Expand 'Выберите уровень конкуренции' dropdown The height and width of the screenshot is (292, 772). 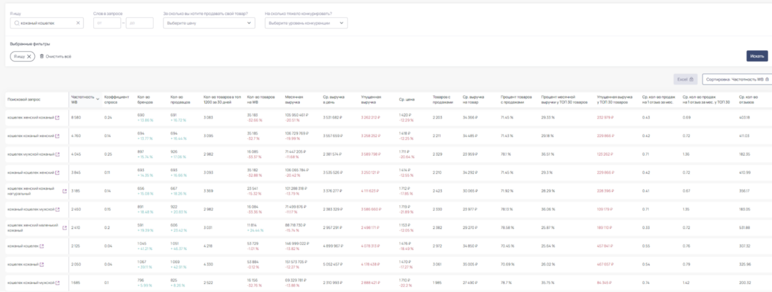click(306, 24)
